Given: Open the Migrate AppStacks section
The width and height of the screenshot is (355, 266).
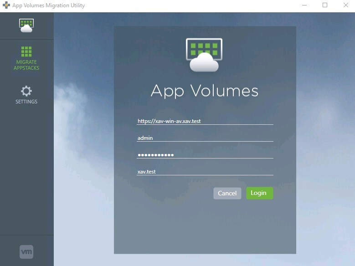Looking at the screenshot, I should 26,58.
